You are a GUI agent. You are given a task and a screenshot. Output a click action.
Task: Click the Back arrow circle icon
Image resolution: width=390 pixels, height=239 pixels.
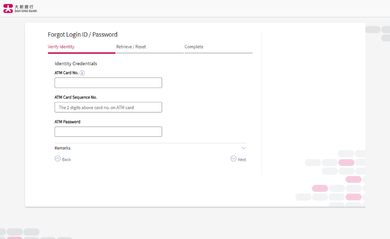(x=57, y=158)
